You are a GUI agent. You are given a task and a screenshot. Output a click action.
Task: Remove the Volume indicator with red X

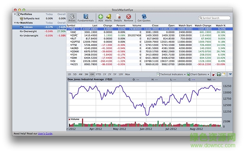[x=69, y=119]
